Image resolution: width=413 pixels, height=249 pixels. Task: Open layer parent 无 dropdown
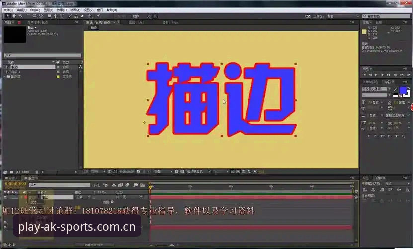click(x=132, y=197)
